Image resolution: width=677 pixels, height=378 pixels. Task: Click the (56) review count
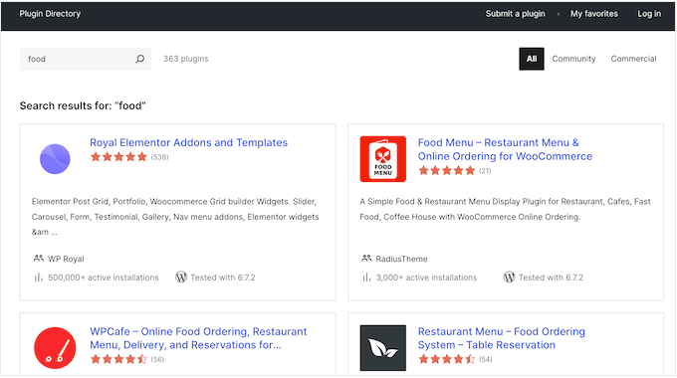click(157, 359)
